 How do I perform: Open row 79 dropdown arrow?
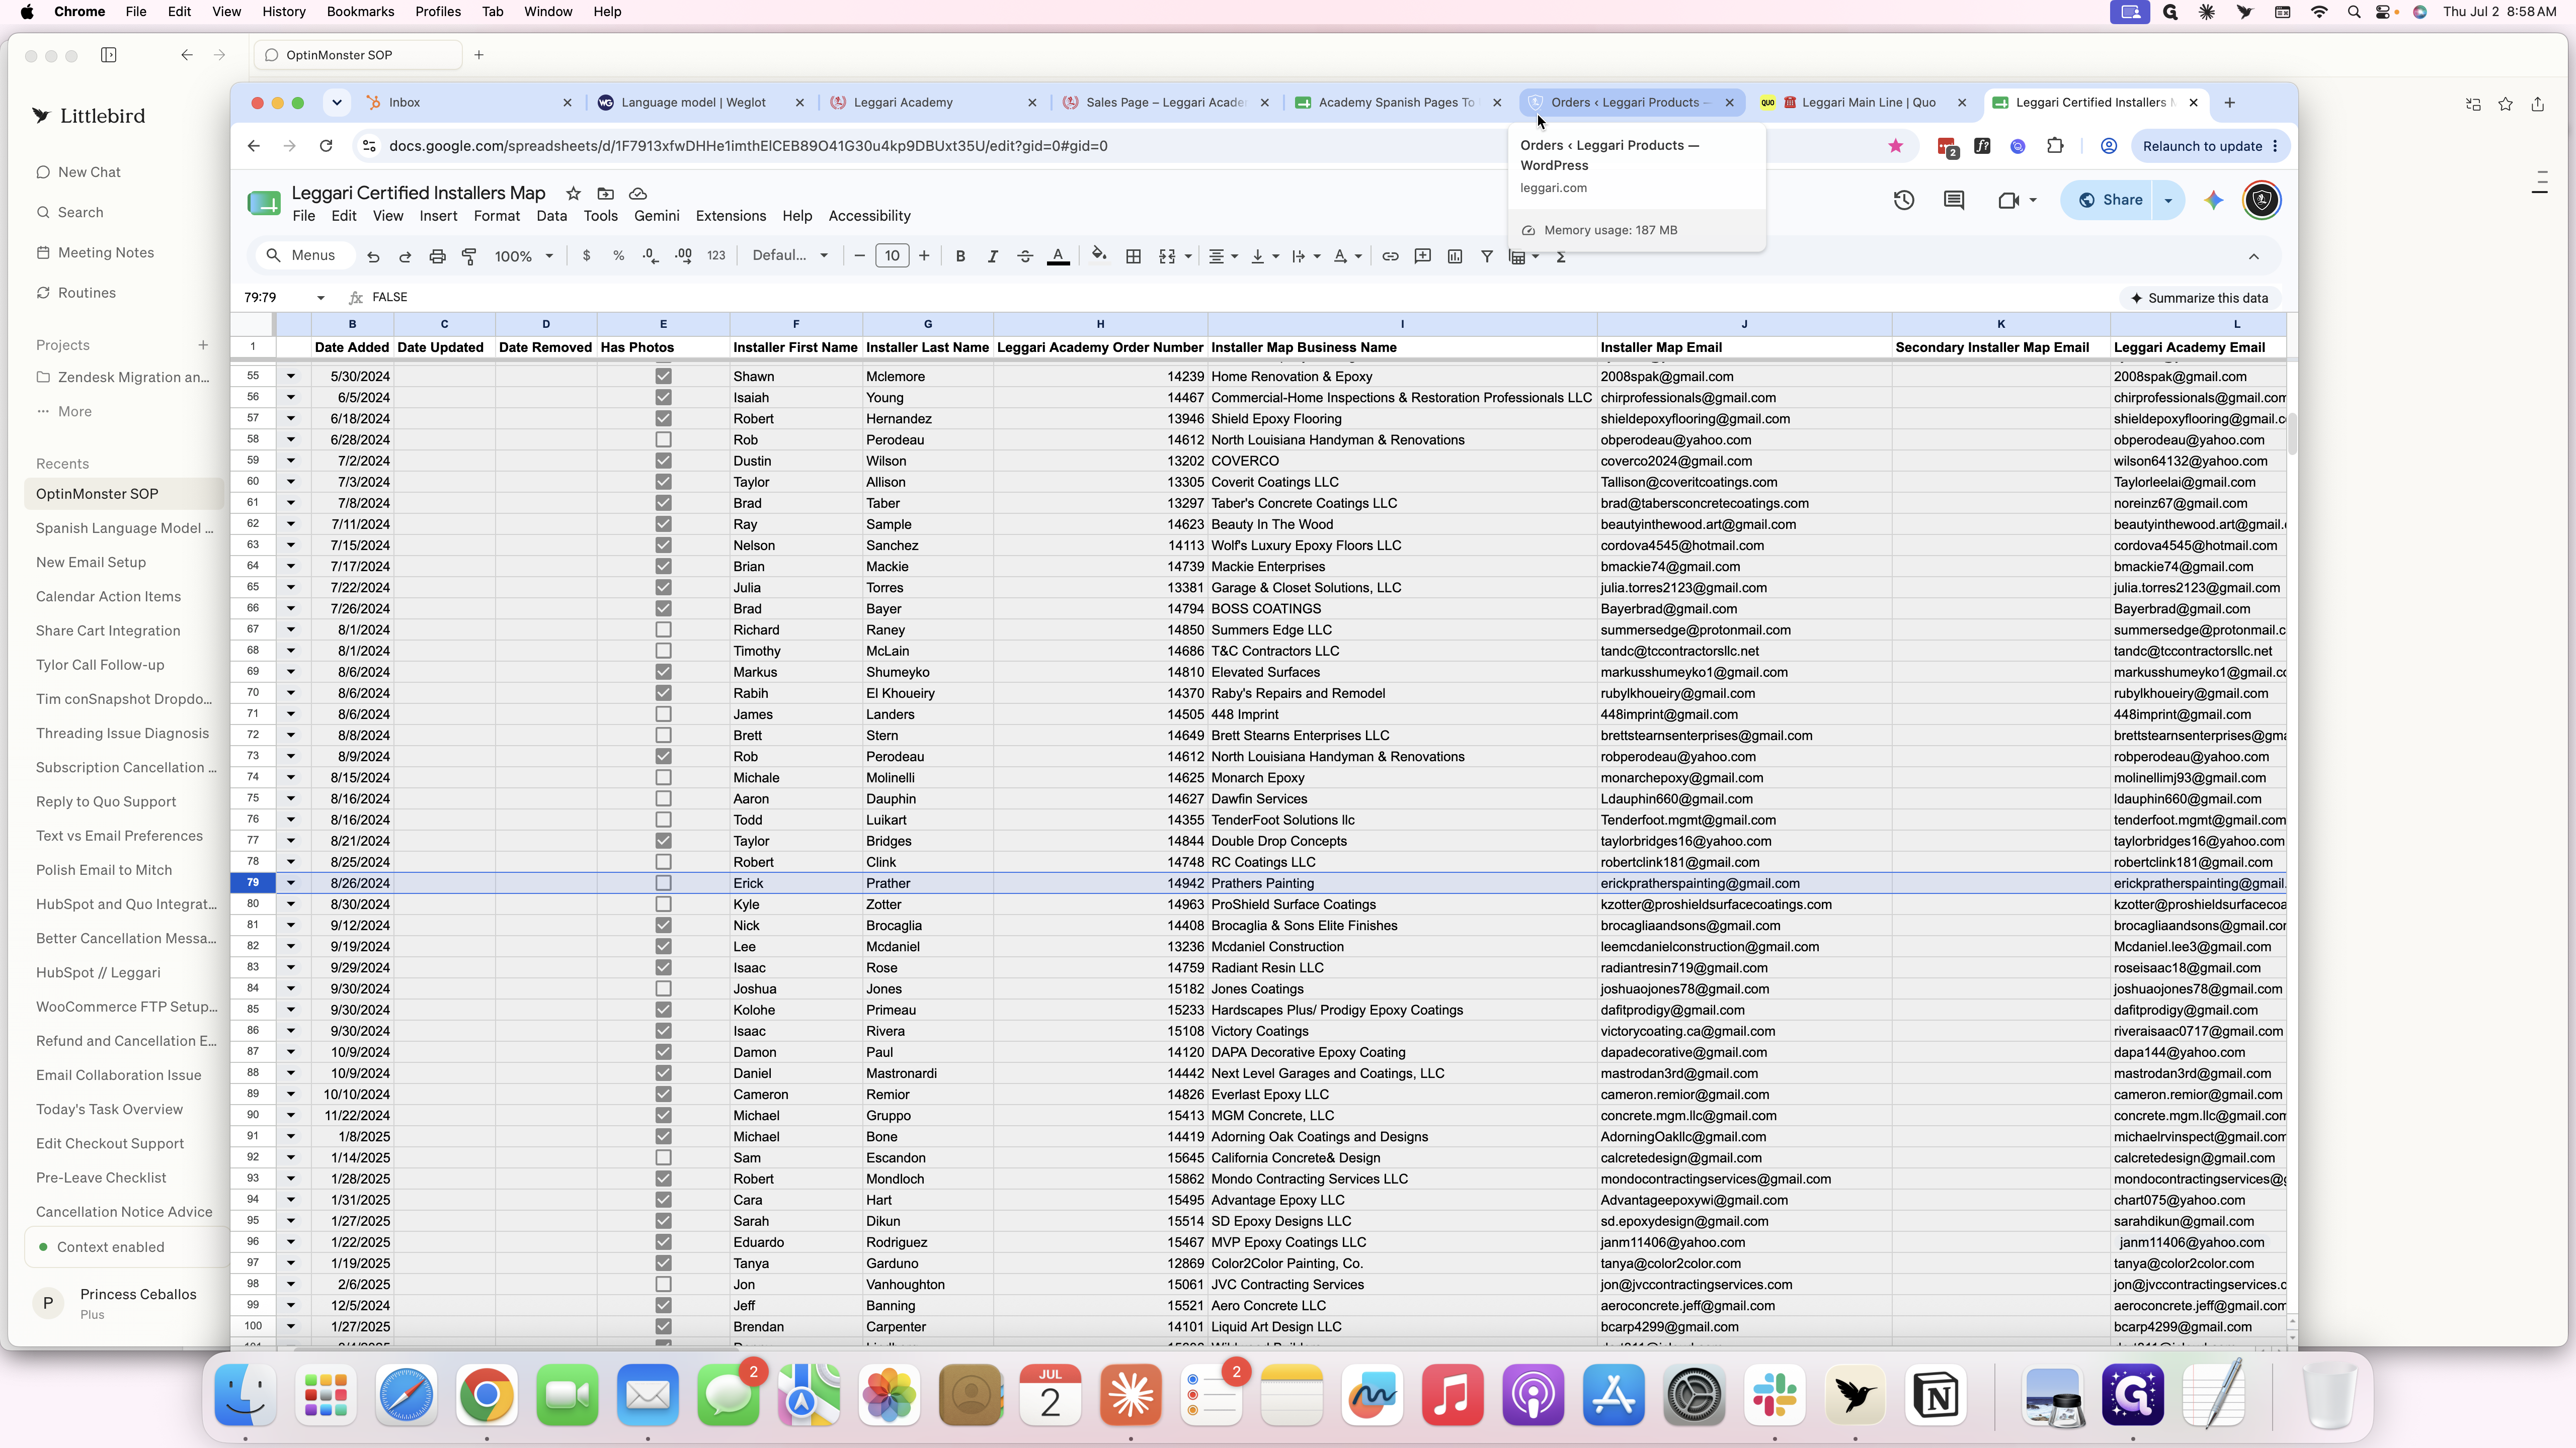coord(291,883)
